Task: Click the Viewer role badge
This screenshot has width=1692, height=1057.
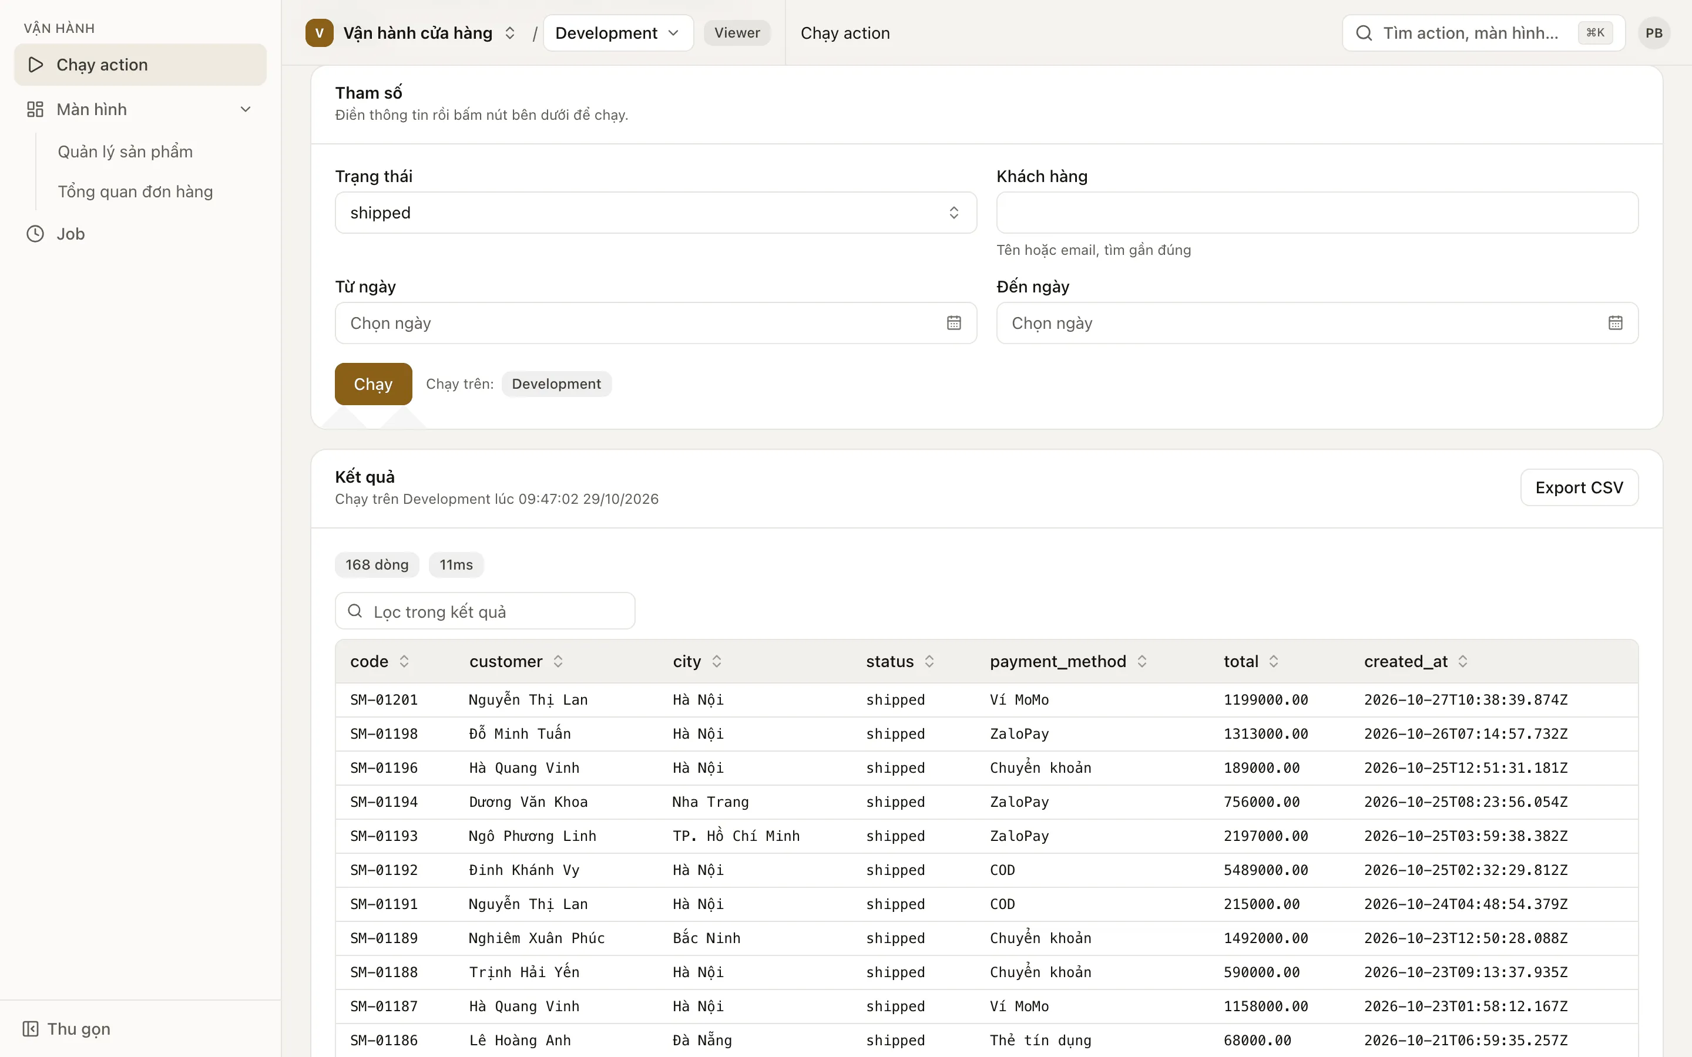Action: (x=737, y=33)
